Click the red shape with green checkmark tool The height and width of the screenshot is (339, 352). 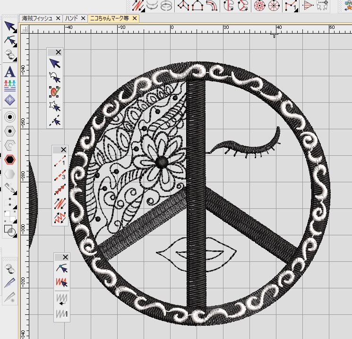click(55, 92)
